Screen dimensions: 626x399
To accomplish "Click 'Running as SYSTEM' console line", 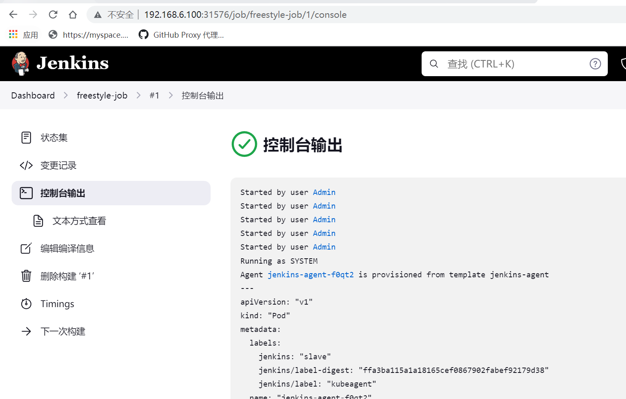I will 279,261.
